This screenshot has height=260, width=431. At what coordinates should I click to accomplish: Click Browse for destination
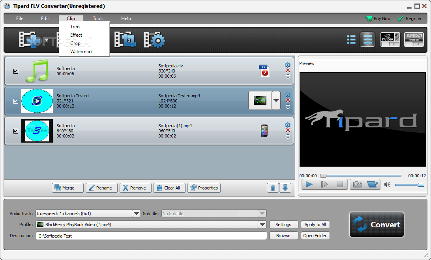[x=283, y=236]
